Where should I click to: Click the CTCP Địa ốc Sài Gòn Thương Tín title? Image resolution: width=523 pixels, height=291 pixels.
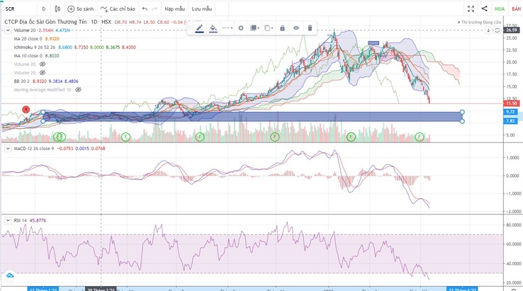click(45, 22)
